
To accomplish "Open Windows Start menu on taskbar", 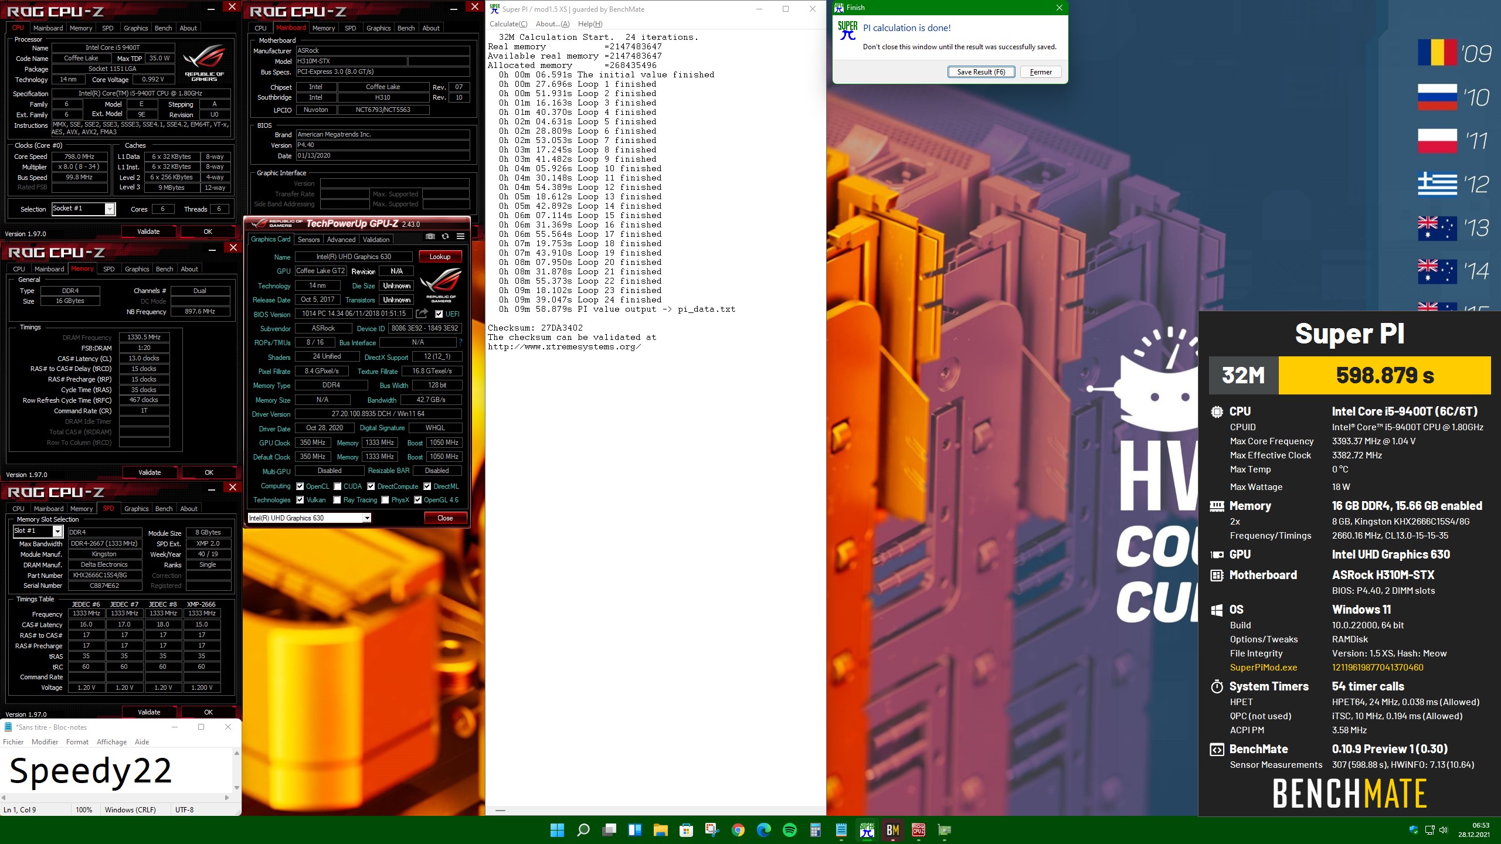I will click(557, 830).
